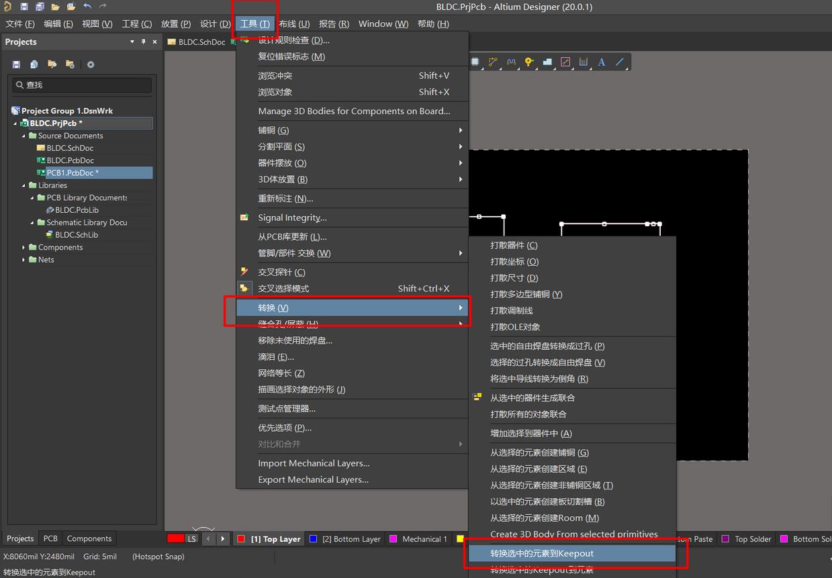Select the Top Solder layer tab
The image size is (832, 578).
[747, 538]
